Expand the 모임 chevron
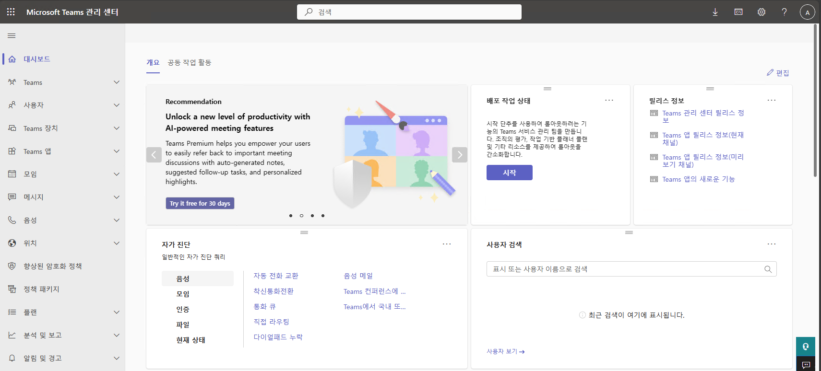This screenshot has height=371, width=821. [117, 174]
